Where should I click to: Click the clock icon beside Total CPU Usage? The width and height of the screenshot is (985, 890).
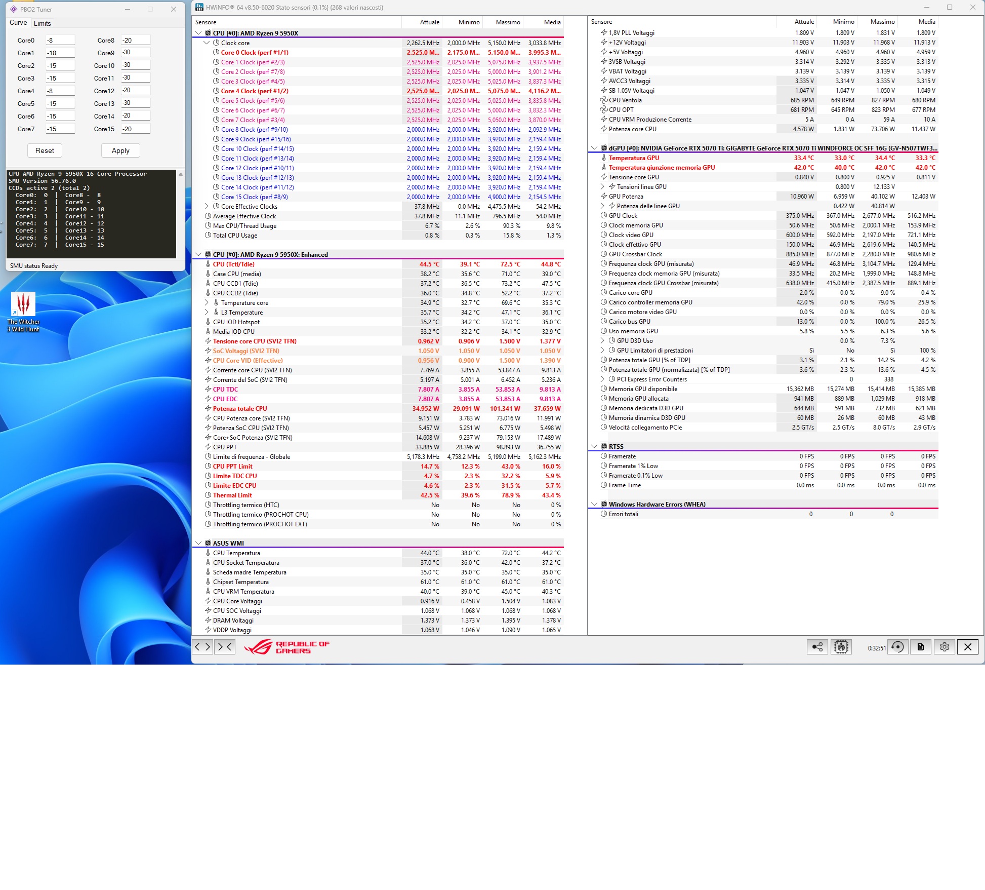[x=208, y=236]
